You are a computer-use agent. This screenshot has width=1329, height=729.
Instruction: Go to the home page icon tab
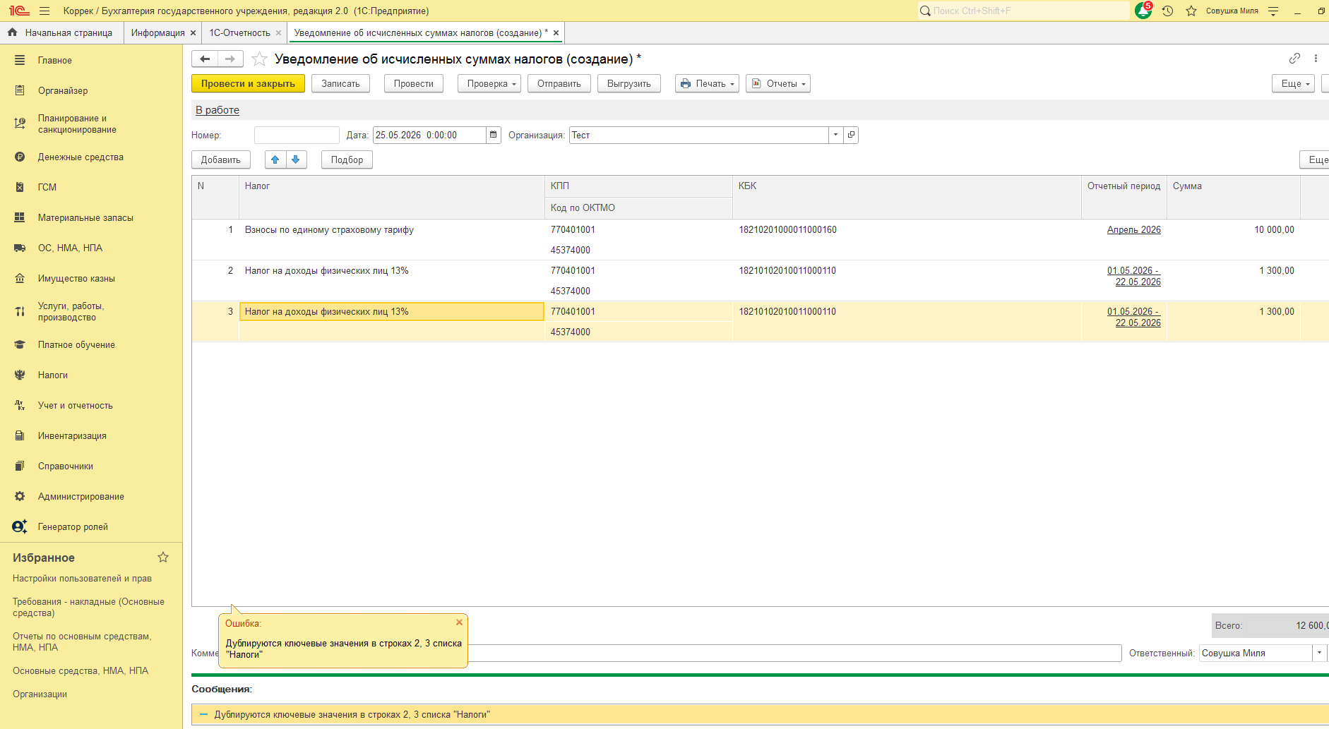click(x=12, y=32)
